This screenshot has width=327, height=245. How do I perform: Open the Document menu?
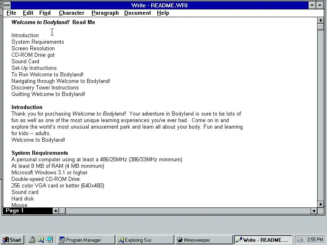click(x=138, y=13)
